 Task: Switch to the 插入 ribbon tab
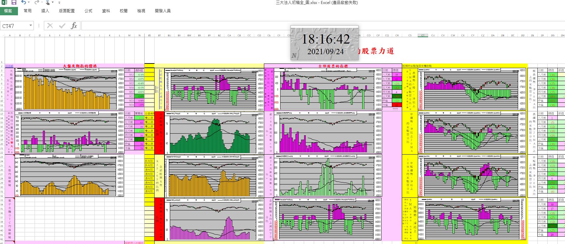pyautogui.click(x=45, y=11)
